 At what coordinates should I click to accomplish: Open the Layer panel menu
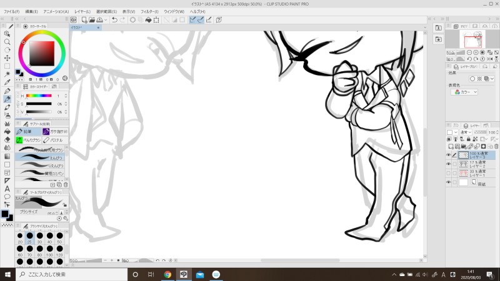click(449, 126)
